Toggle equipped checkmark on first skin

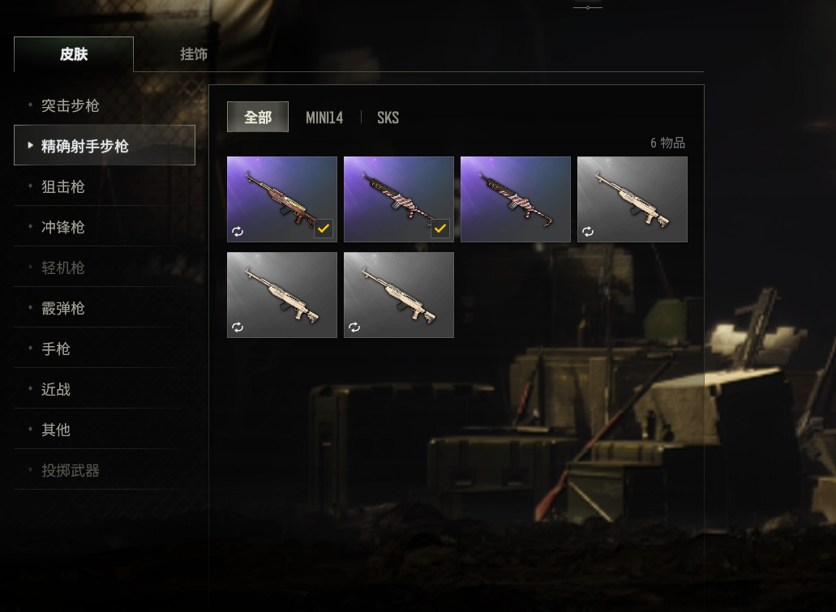point(323,228)
